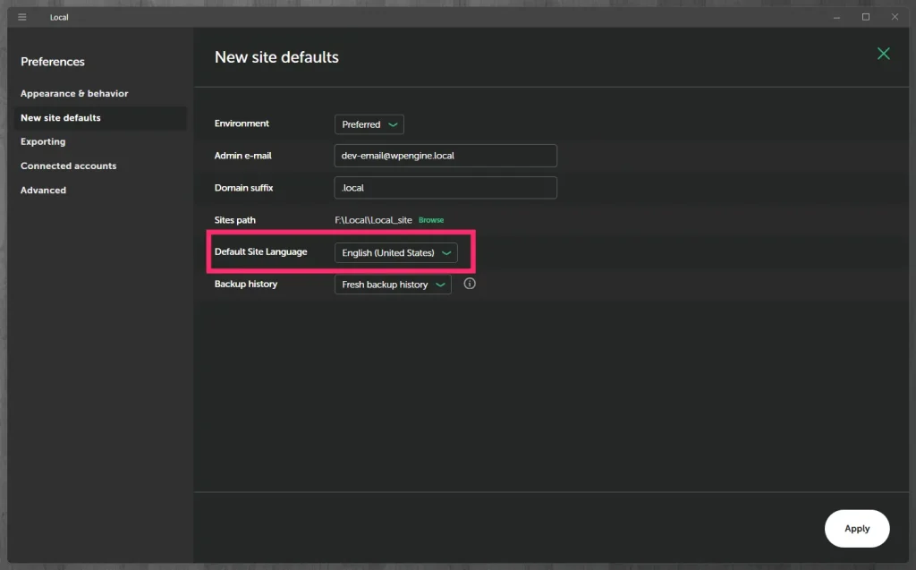Click into the Admin e-mail field
Viewport: 916px width, 570px height.
pyautogui.click(x=445, y=156)
